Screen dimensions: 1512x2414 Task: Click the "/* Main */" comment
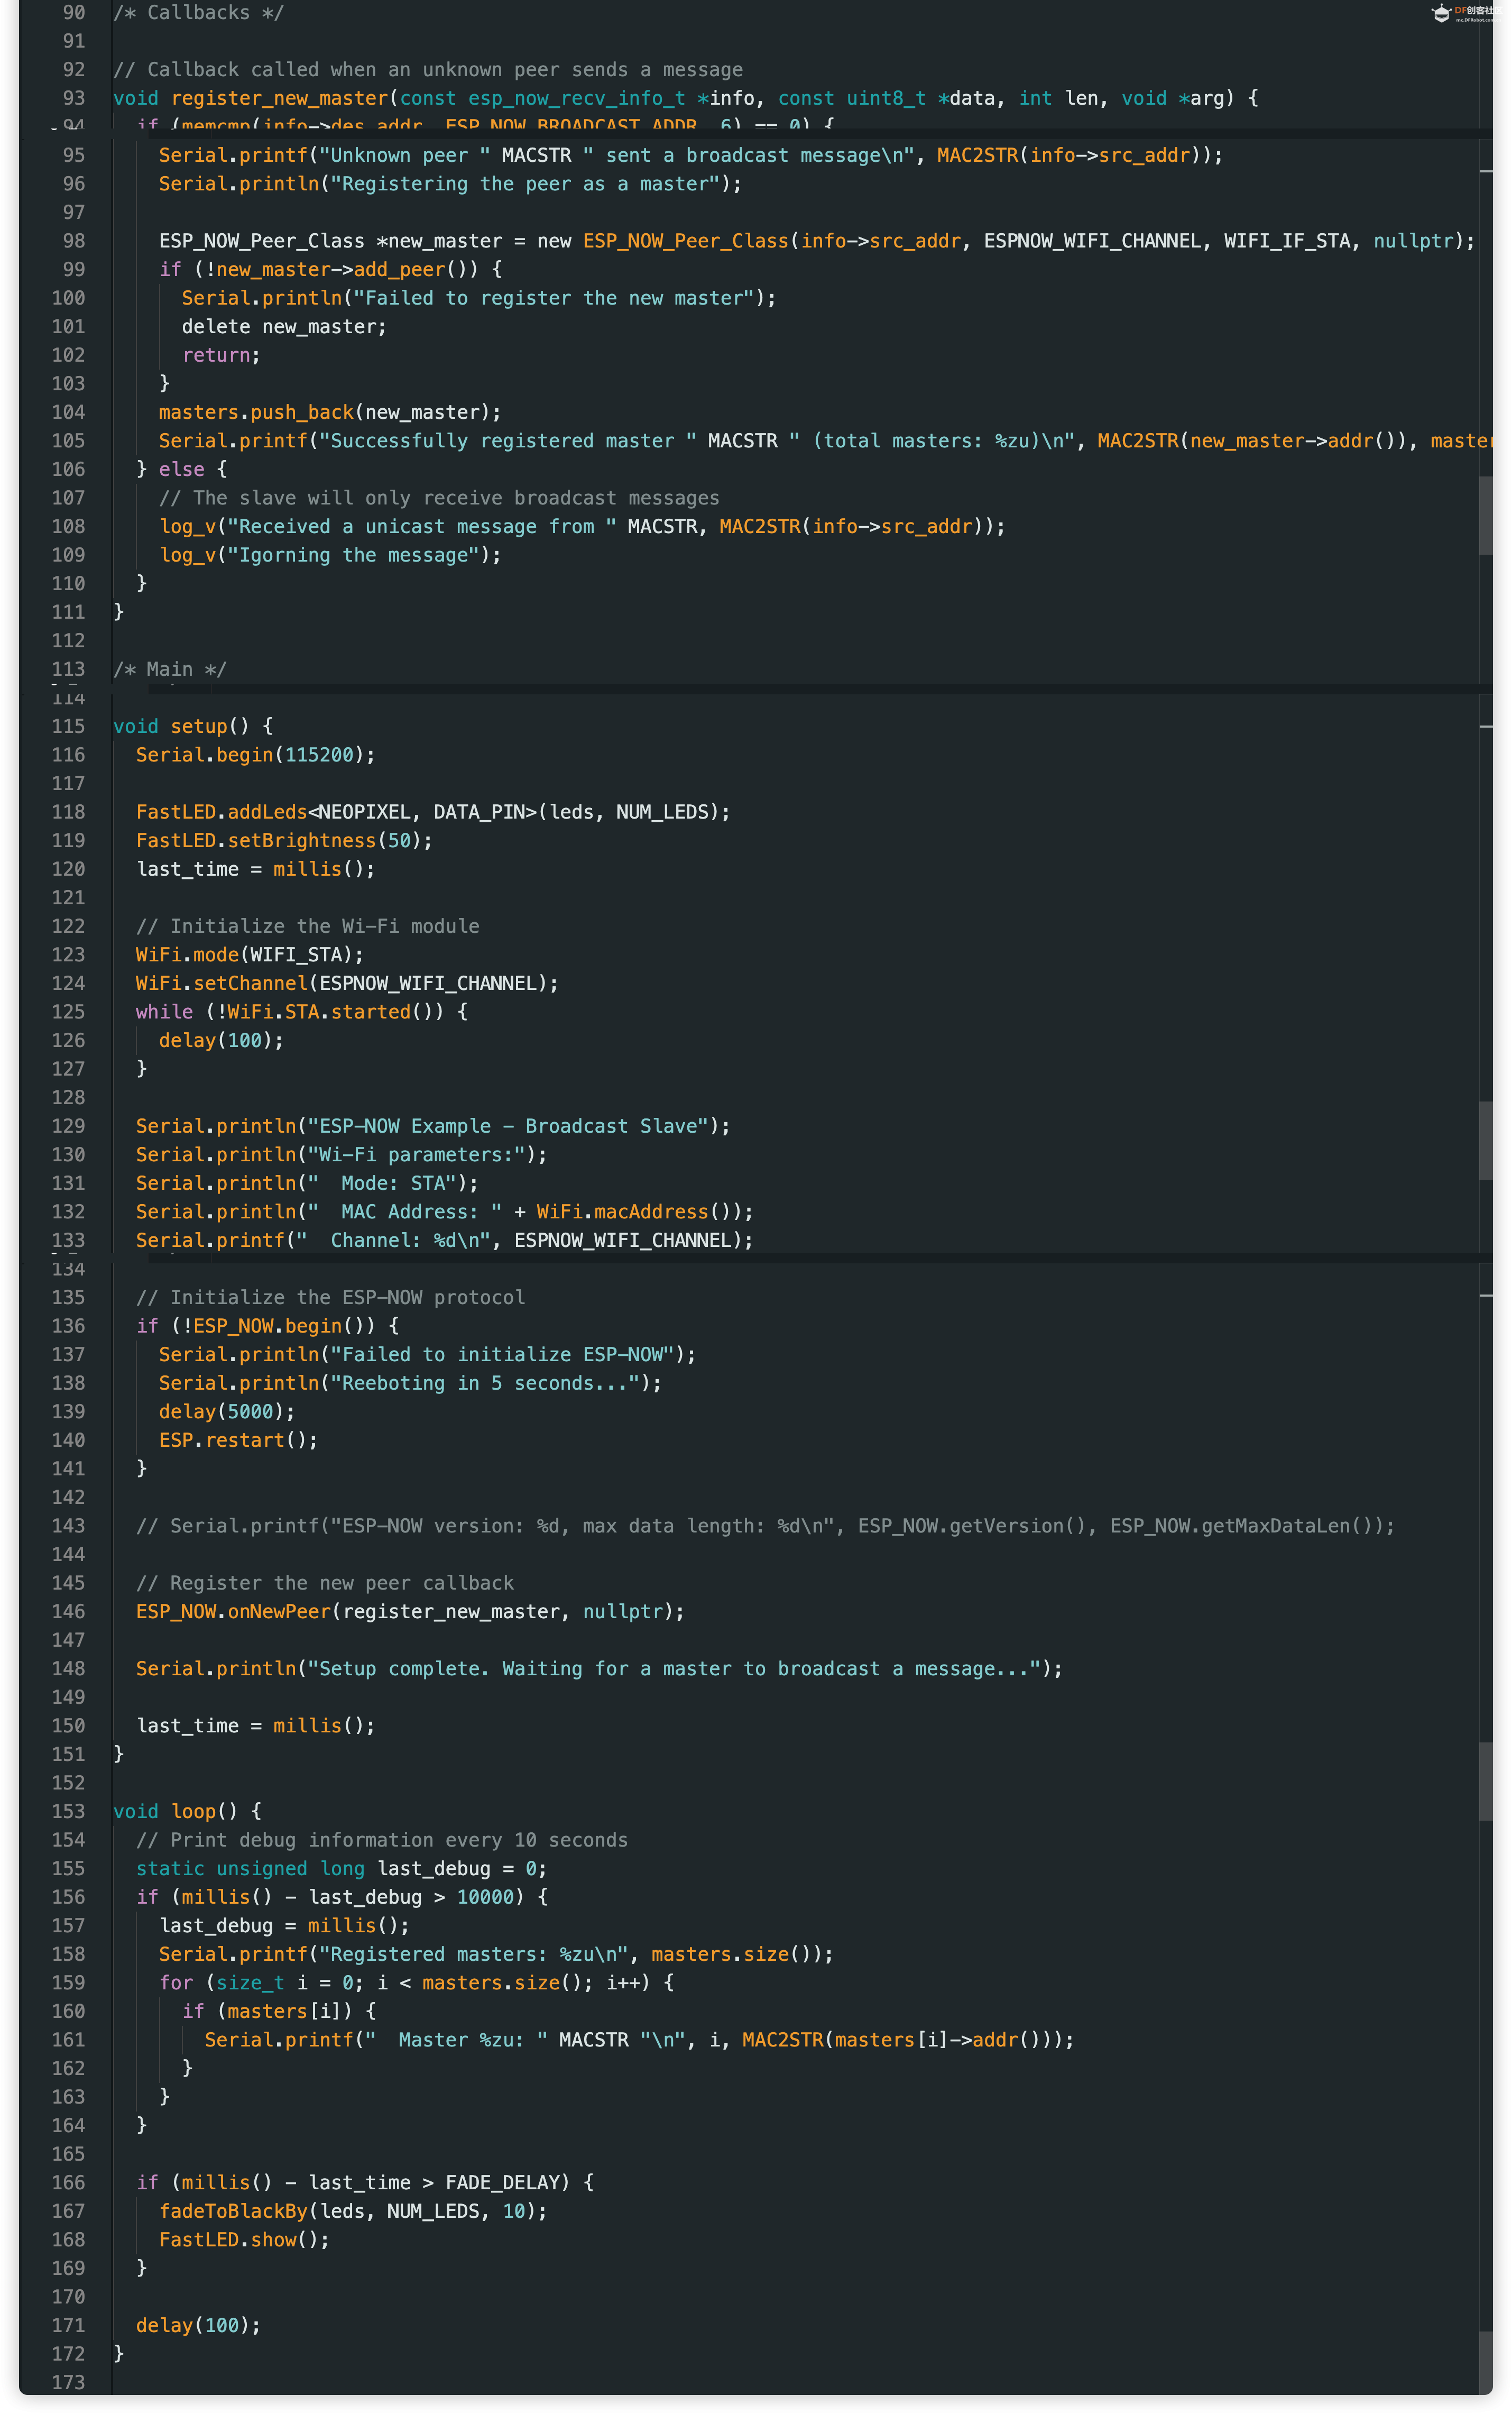(170, 669)
